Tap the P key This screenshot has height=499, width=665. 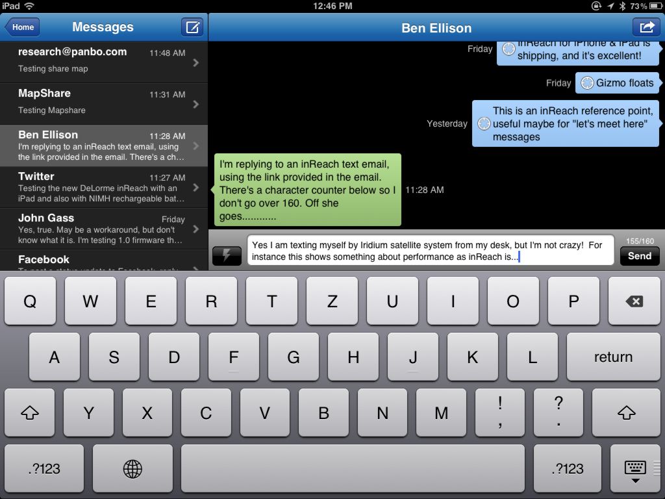pos(573,301)
